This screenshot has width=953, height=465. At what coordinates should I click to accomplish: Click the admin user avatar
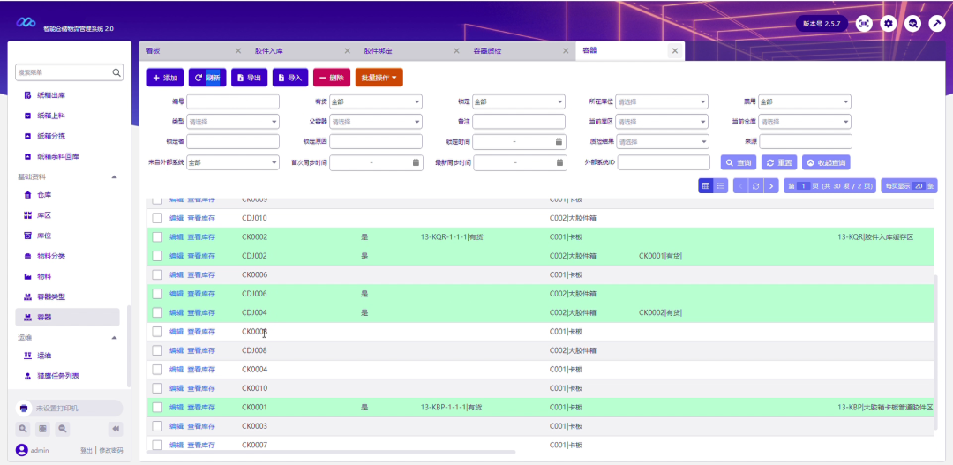point(22,450)
